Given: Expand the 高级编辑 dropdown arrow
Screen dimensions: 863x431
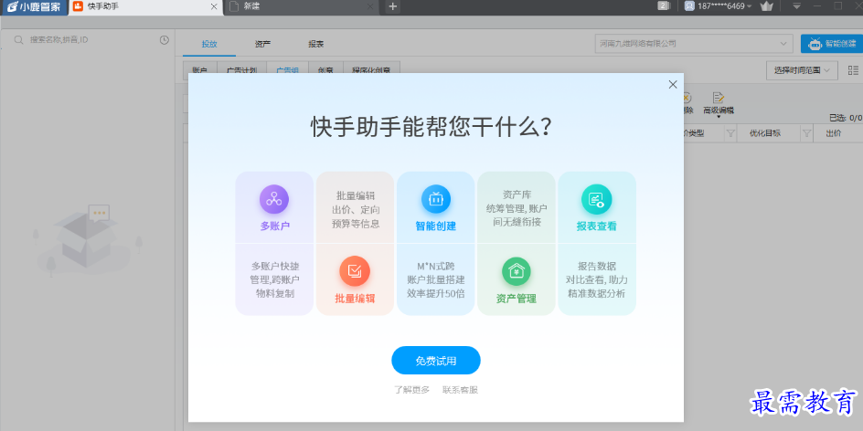Looking at the screenshot, I should (x=719, y=117).
